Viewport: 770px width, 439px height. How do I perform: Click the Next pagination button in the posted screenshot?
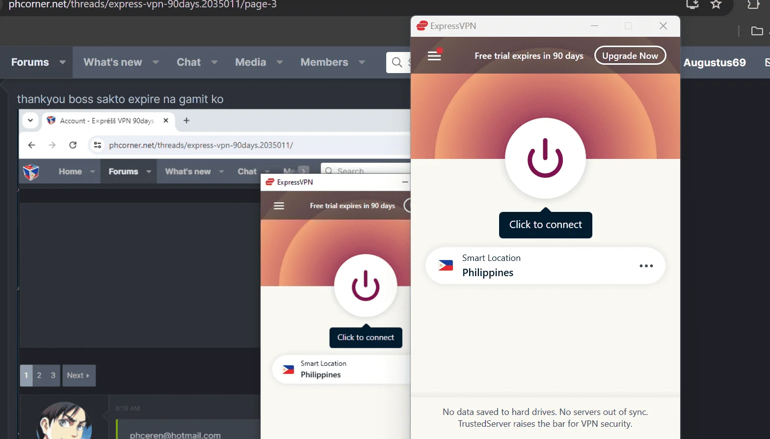pos(79,376)
